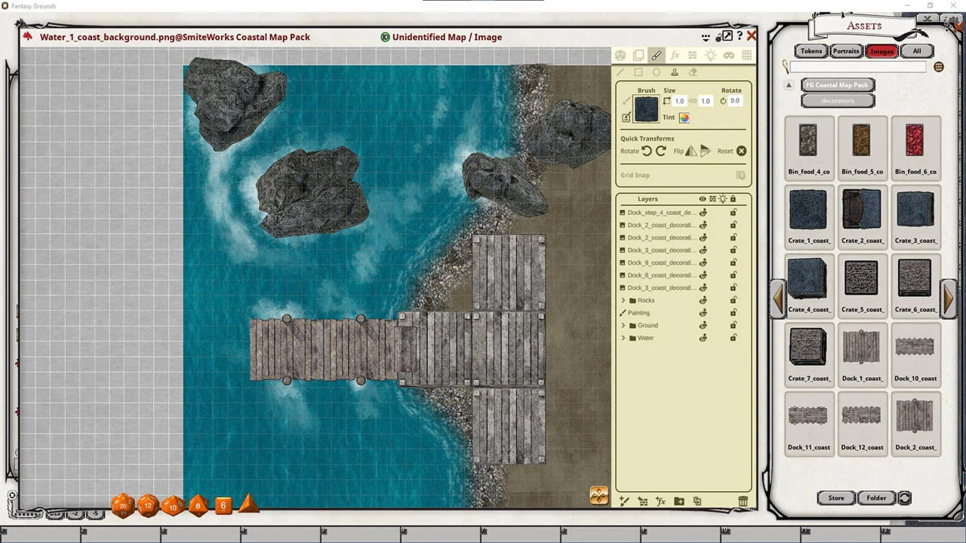The image size is (966, 543).
Task: Switch to the Tokens tab in Assets
Action: 811,51
